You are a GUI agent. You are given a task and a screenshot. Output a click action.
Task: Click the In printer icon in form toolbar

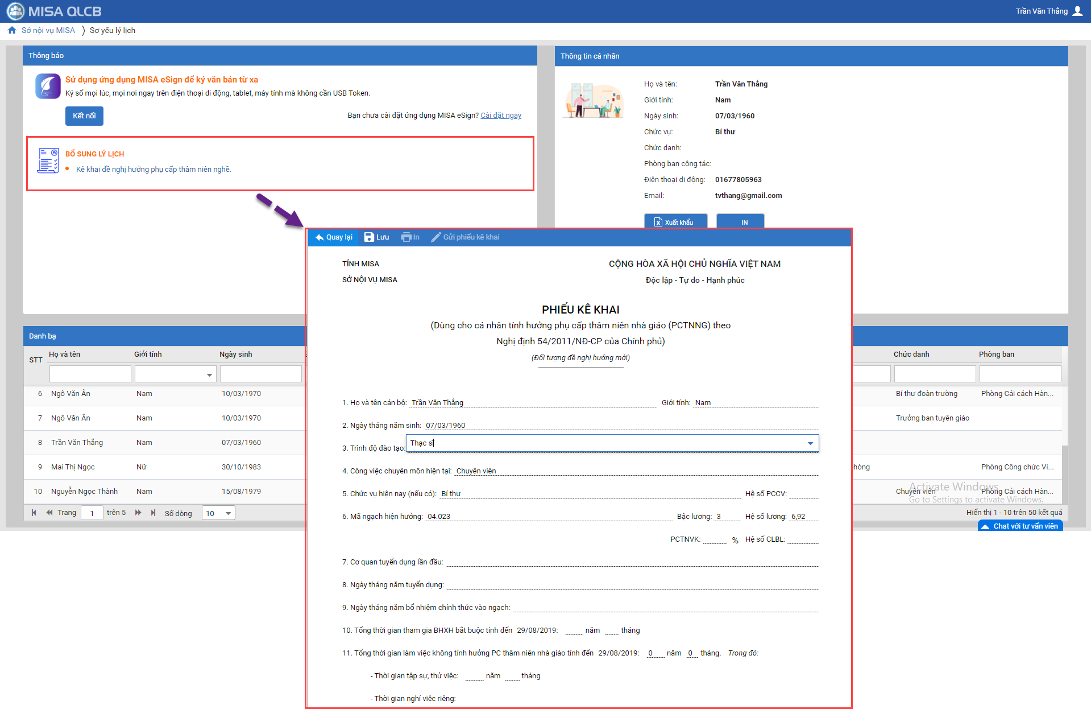pos(406,237)
